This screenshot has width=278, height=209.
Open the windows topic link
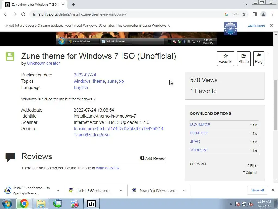[x=82, y=81]
